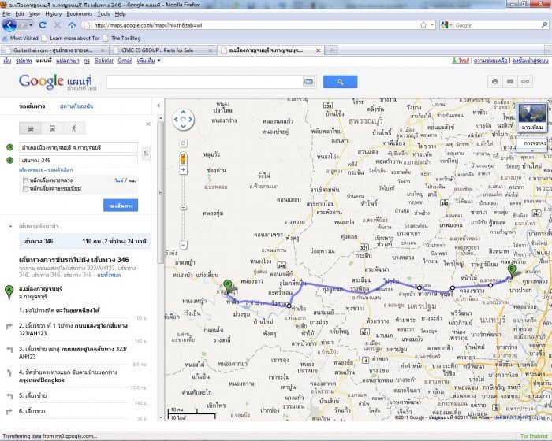This screenshot has height=441, width=552.
Task: Choose public transit bus icon
Action: 52,128
